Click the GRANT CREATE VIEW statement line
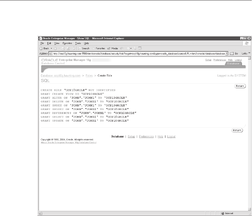The height and width of the screenshot is (216, 252). [x=72, y=94]
